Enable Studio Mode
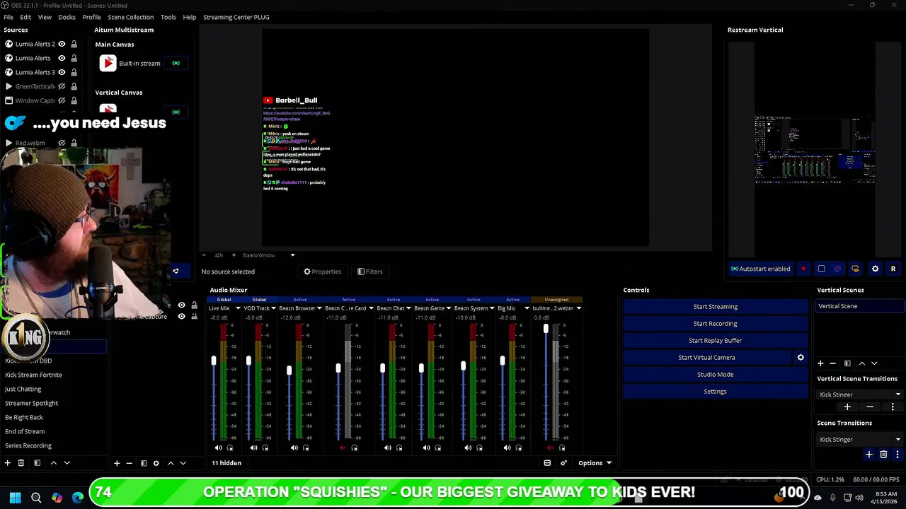The width and height of the screenshot is (906, 509). 715,375
